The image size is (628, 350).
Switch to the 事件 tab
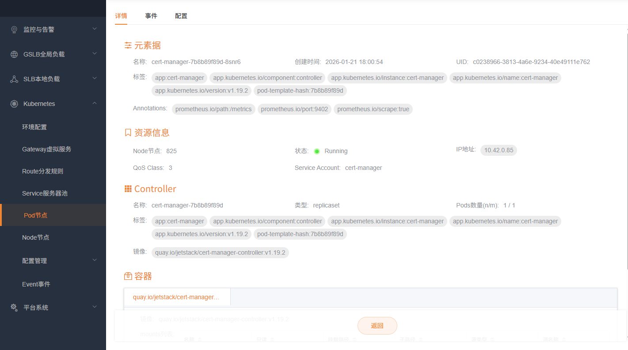(151, 15)
